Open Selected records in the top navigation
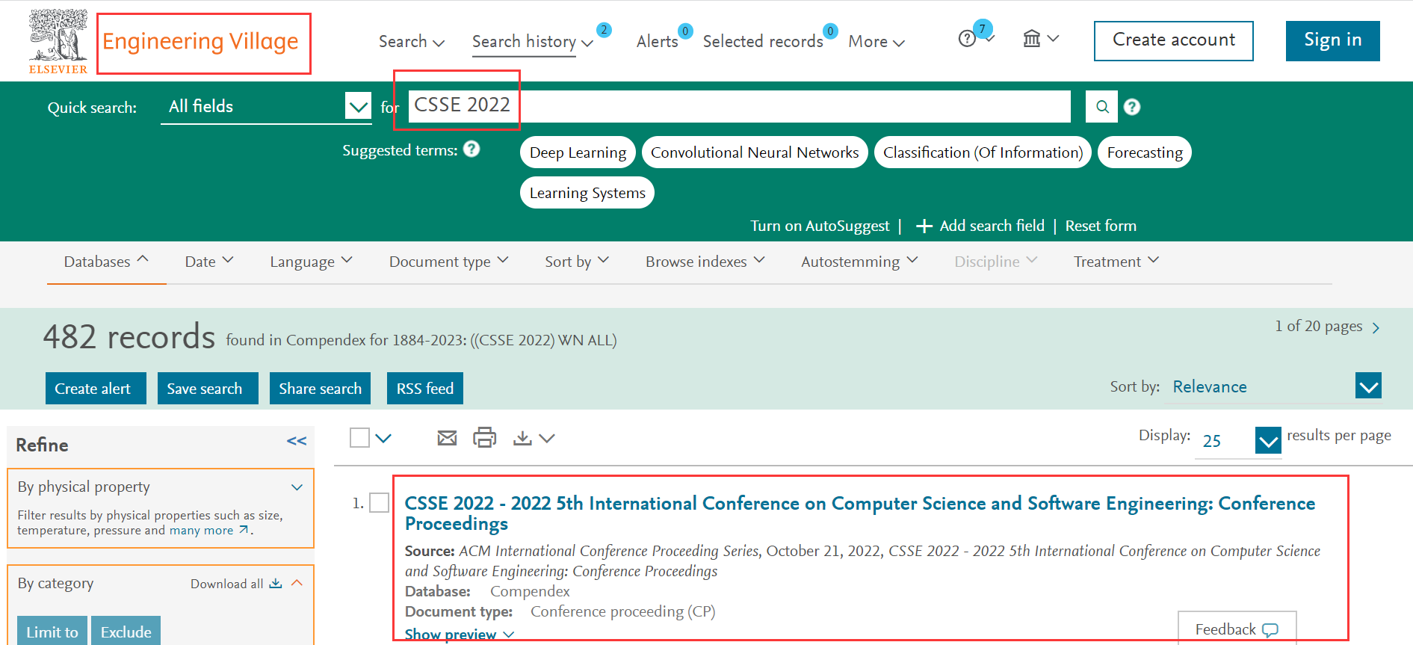The width and height of the screenshot is (1413, 645). [763, 42]
